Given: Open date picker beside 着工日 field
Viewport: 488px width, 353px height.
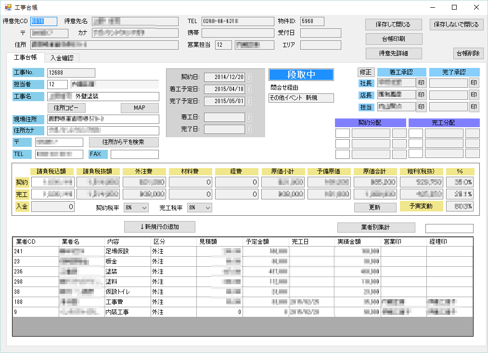Looking at the screenshot, I should [249, 117].
